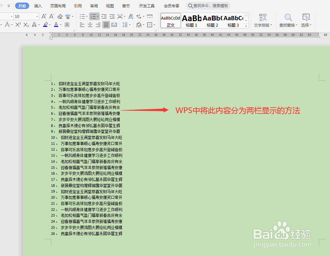The height and width of the screenshot is (256, 330).
Task: Expand bulleted list style dropdown
Action: 87,16
